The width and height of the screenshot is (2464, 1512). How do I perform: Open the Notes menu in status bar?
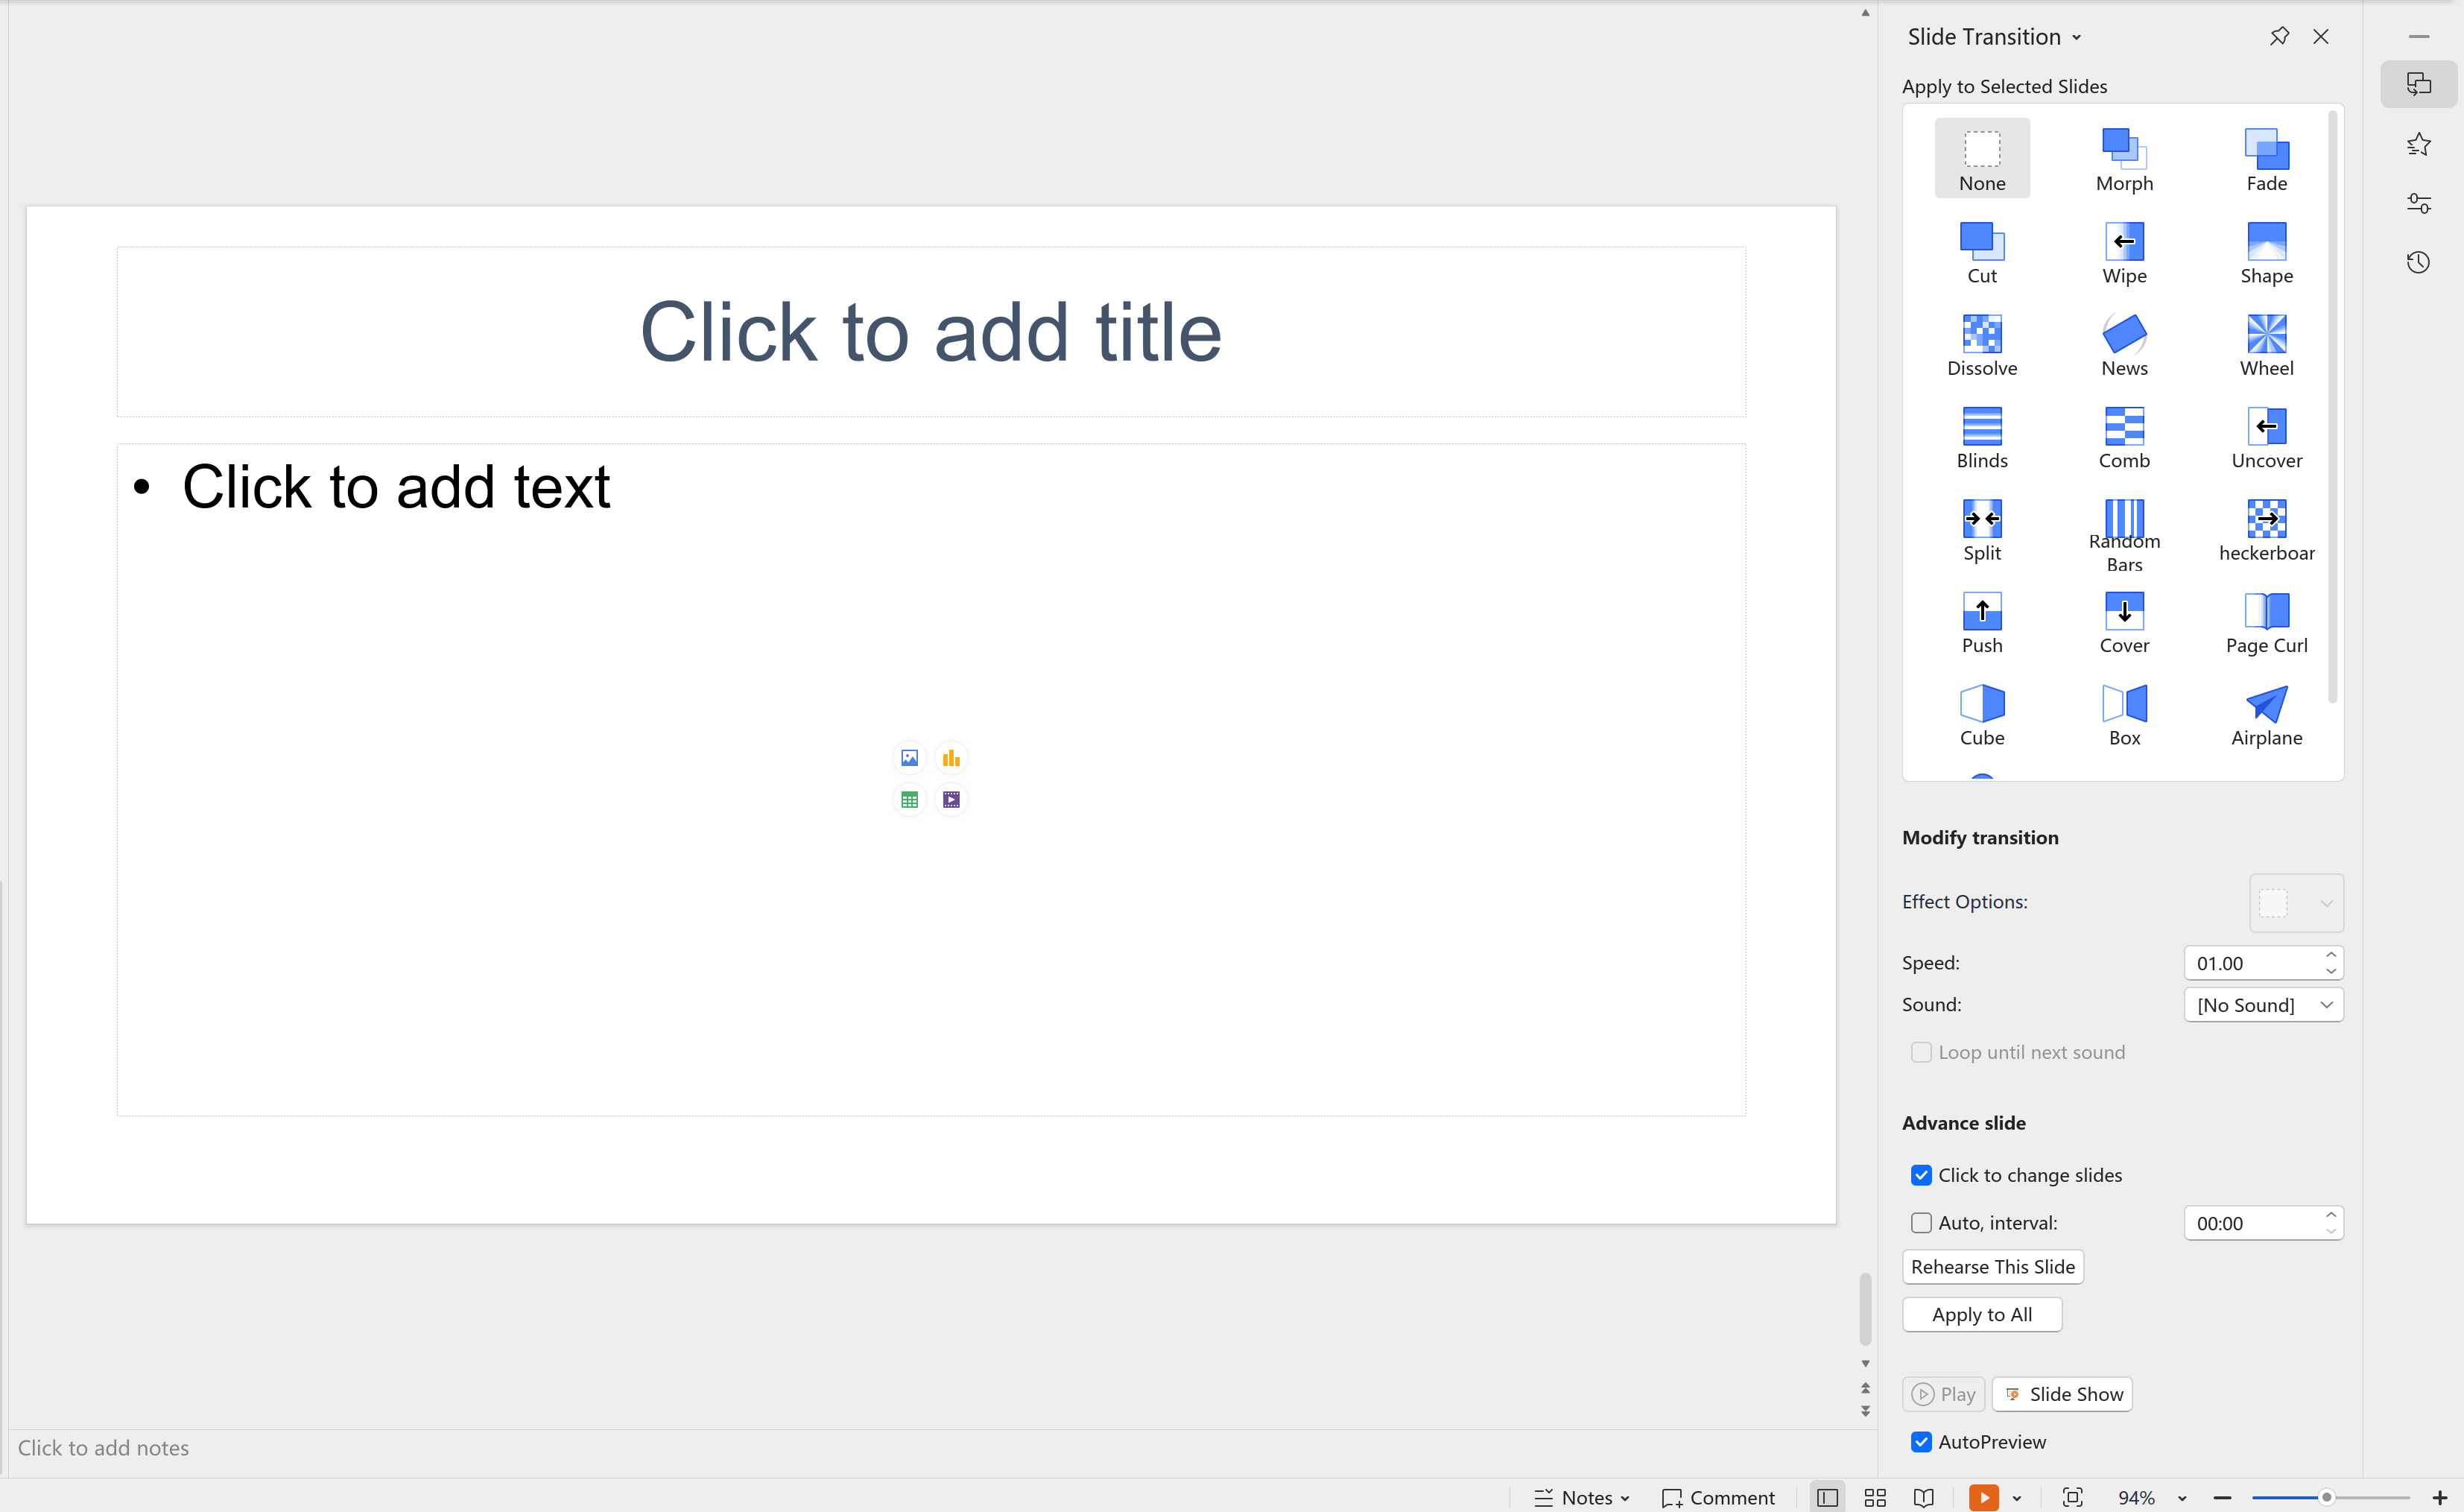(x=1585, y=1497)
